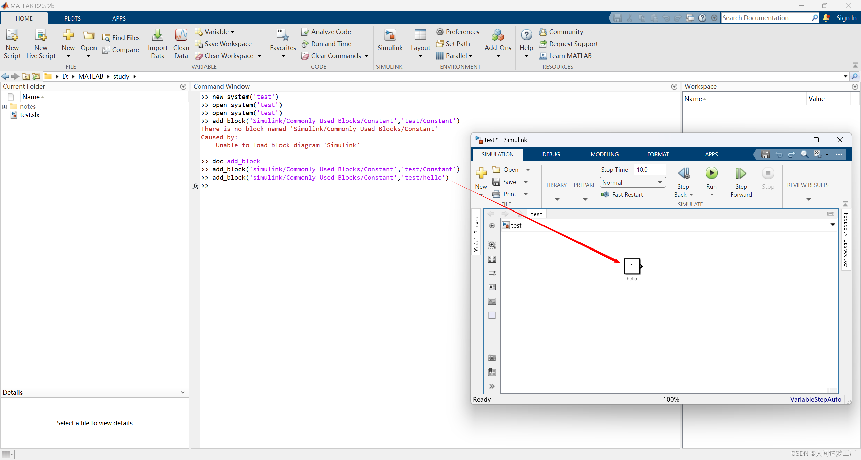
Task: Switch to the DEBUG tab in Simulink
Action: click(551, 154)
